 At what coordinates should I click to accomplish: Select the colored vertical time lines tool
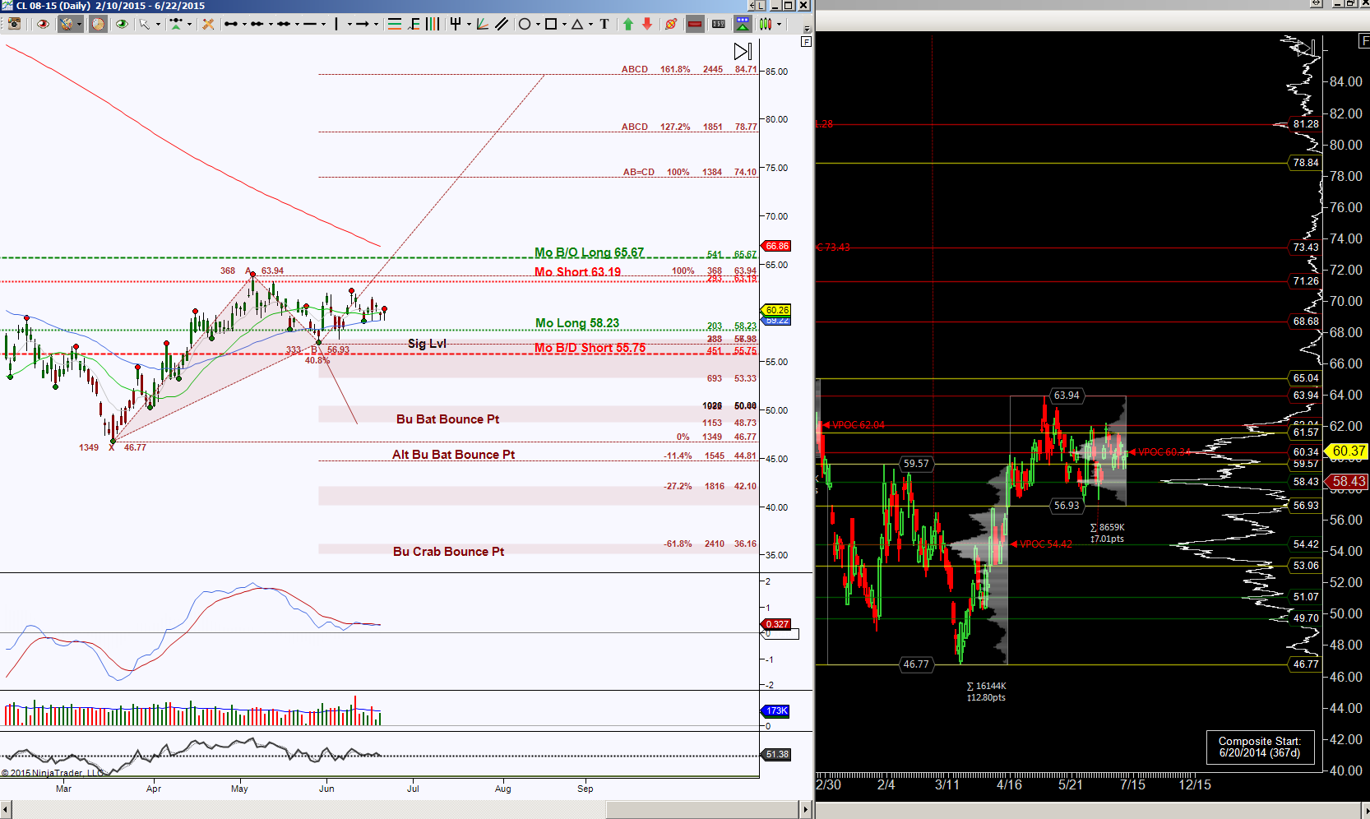[x=433, y=24]
